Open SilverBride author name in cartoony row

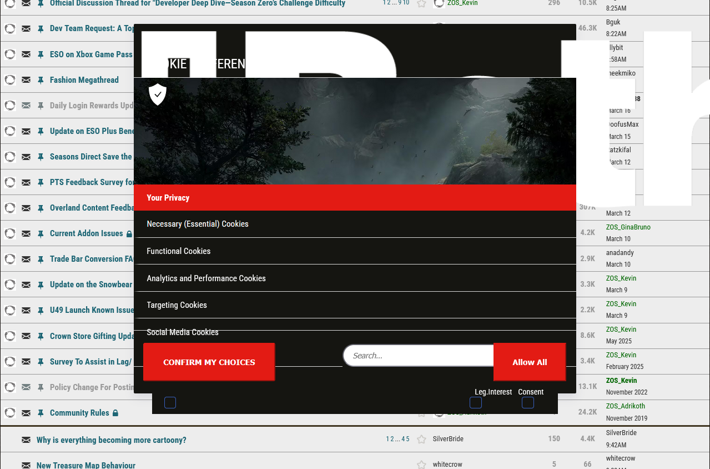(448, 439)
